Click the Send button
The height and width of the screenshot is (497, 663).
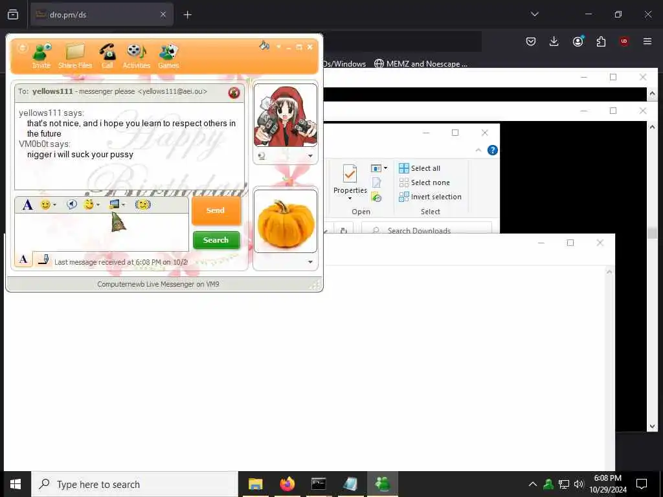[x=216, y=210]
